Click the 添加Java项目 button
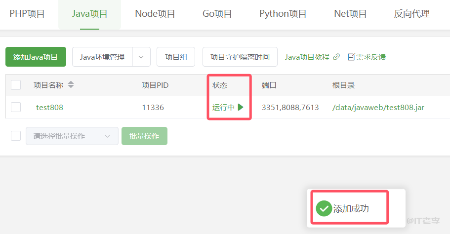This screenshot has width=450, height=234. coord(36,57)
